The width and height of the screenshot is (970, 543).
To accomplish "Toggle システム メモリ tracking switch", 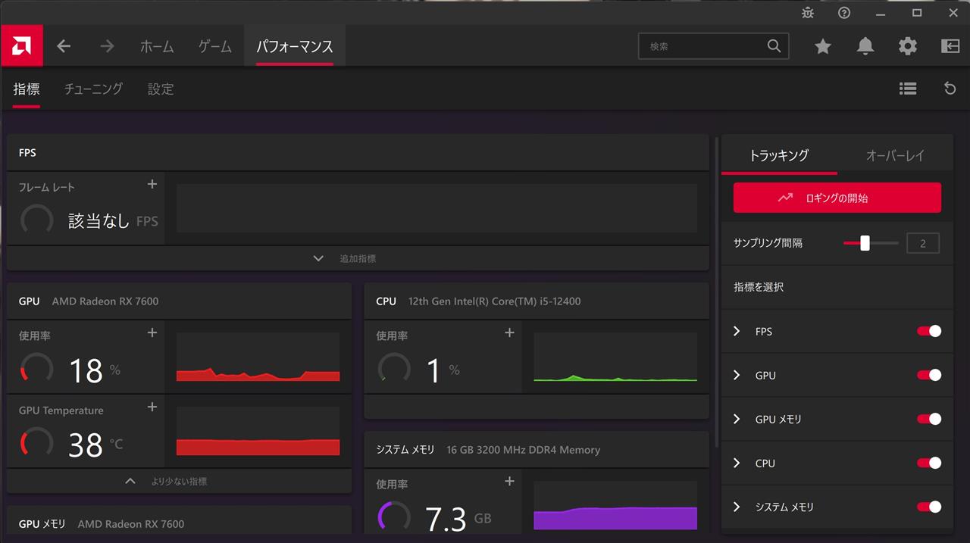I will [x=929, y=507].
